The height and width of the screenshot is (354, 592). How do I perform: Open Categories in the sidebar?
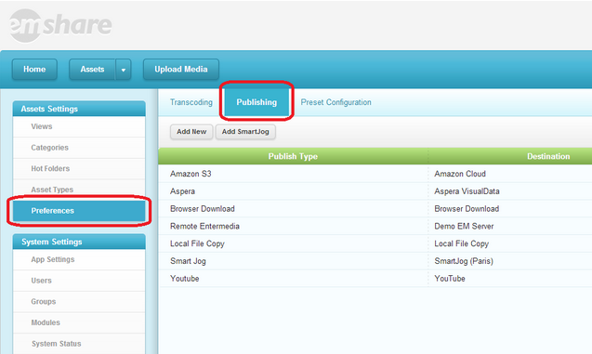79,148
